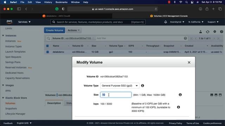Image resolution: width=225 pixels, height=126 pixels.
Task: Open Launch Templates in the sidebar
Action: point(15,52)
